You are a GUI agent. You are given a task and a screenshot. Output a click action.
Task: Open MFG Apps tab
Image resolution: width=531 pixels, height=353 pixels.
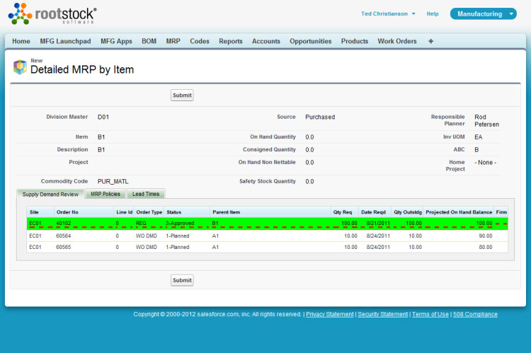pyautogui.click(x=116, y=41)
